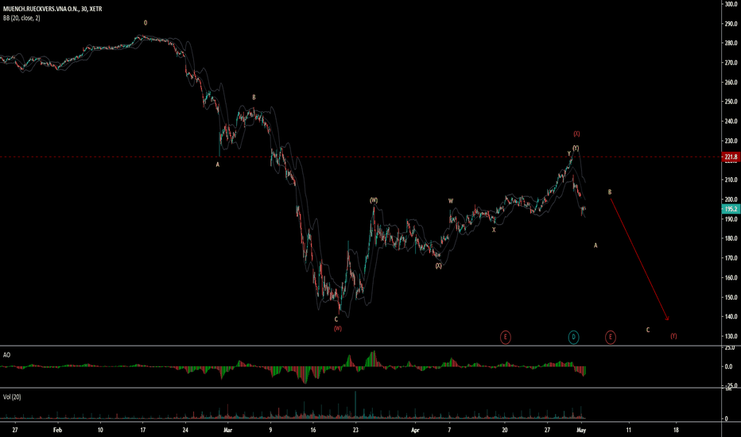Viewport: 741px width, 437px height.
Task: Click the green 195.2 current price tag
Action: (x=731, y=209)
